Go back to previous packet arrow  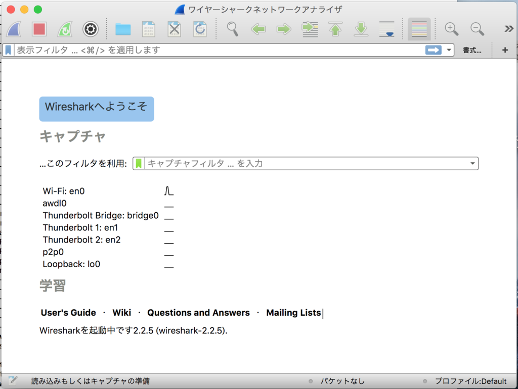point(258,29)
